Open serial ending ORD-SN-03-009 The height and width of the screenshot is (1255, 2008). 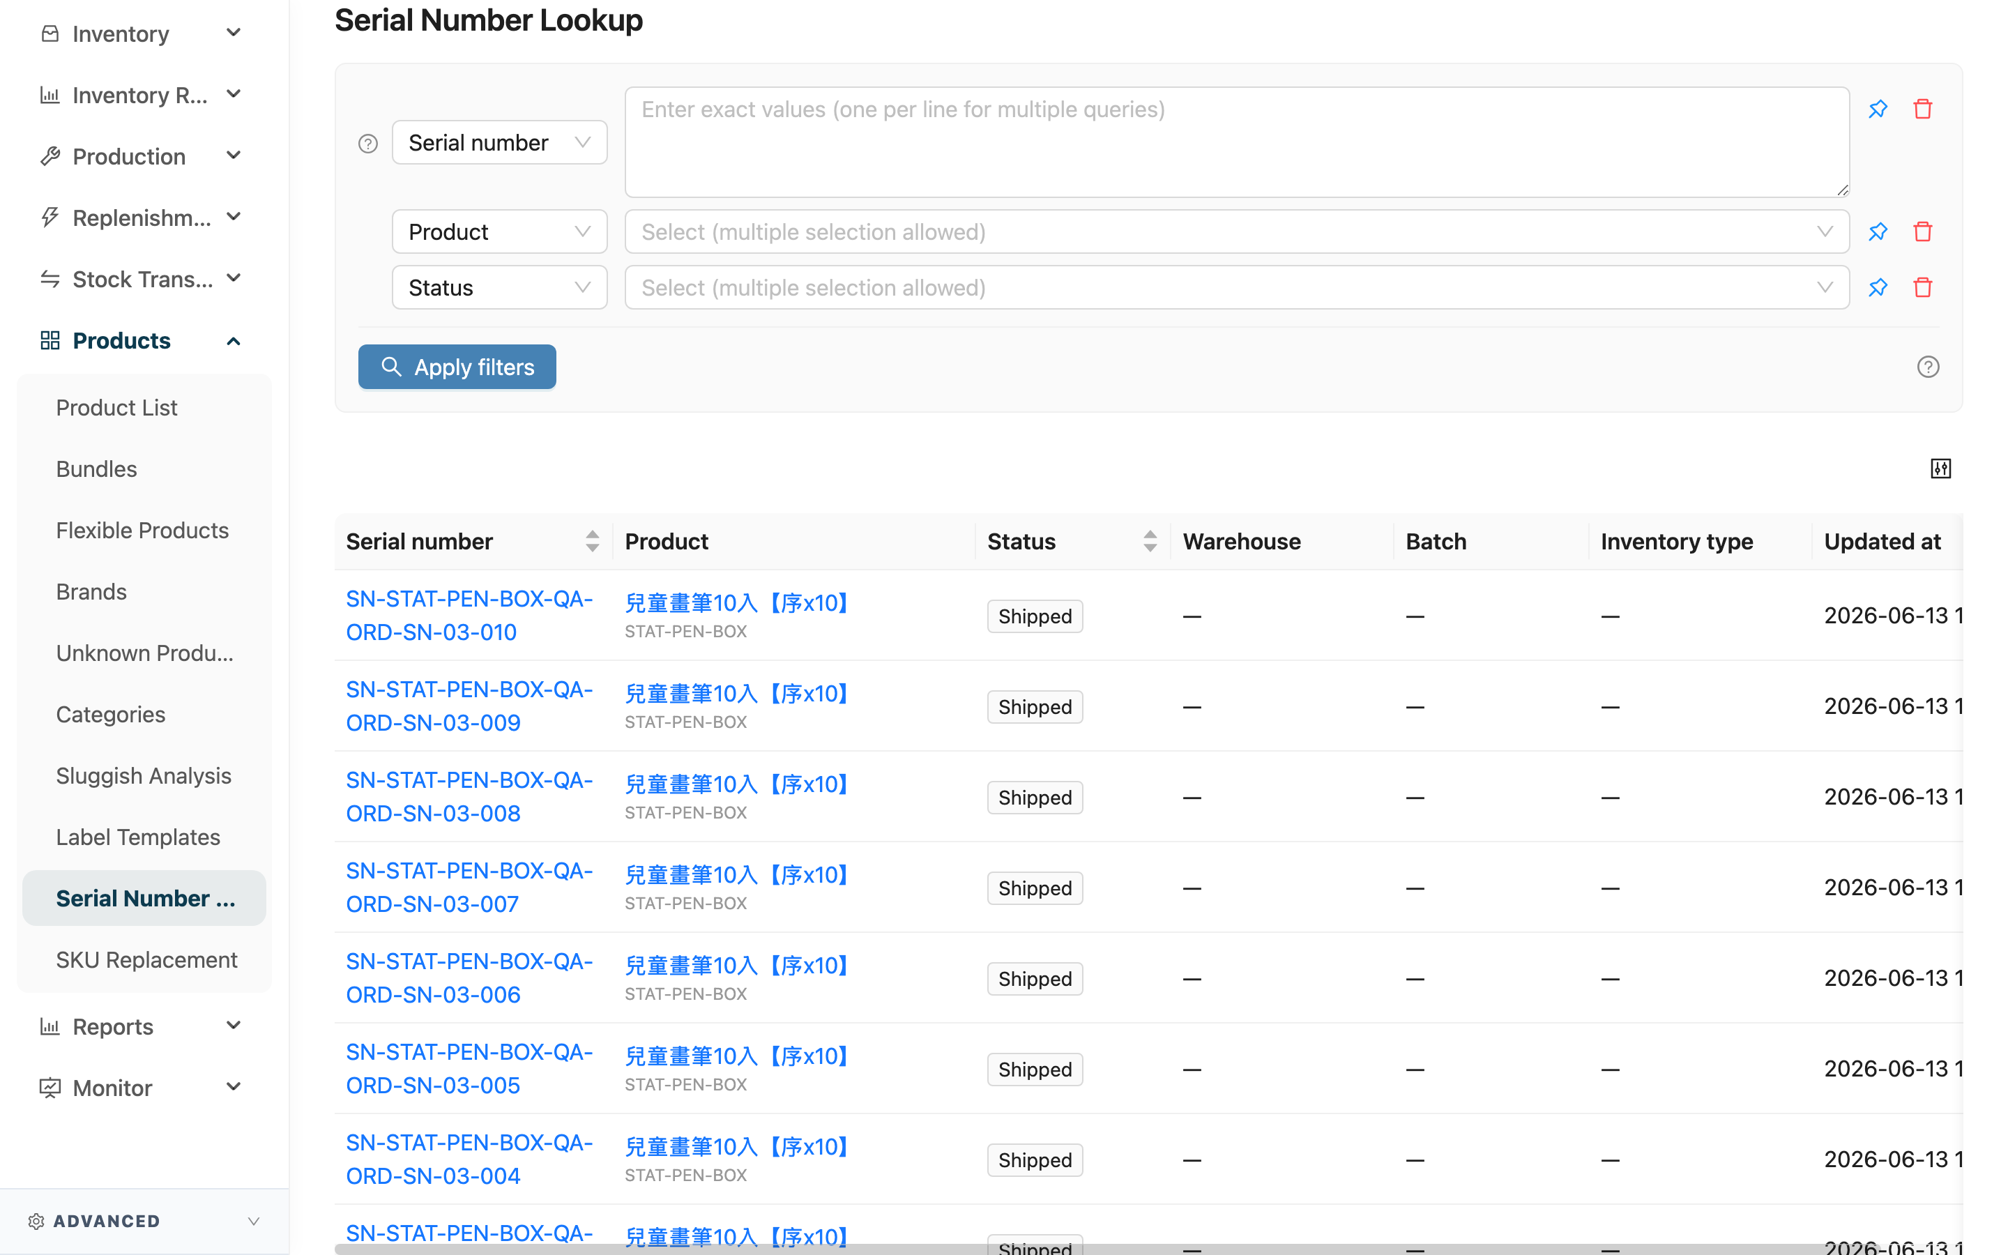click(x=469, y=706)
